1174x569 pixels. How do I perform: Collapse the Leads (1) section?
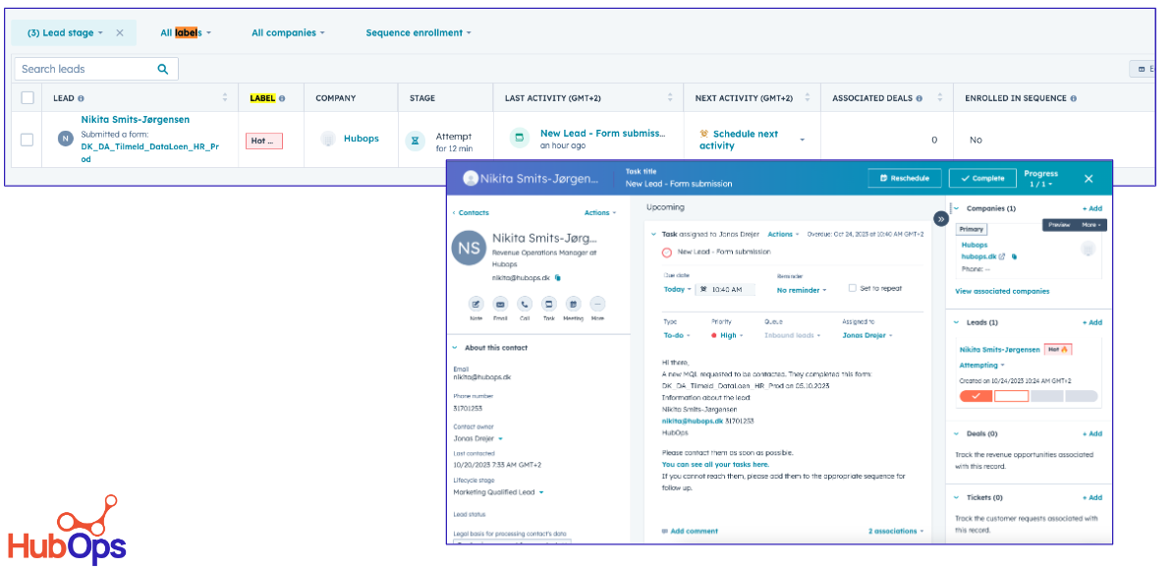(956, 322)
